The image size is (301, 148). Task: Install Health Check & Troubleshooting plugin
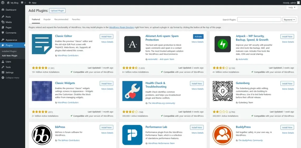click(x=197, y=83)
